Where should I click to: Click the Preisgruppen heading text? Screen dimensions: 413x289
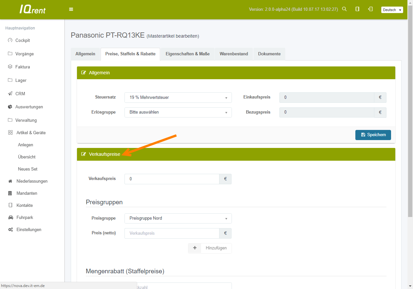click(x=104, y=202)
